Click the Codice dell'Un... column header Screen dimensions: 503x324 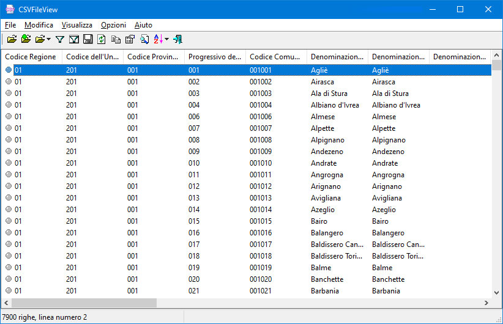click(x=92, y=57)
